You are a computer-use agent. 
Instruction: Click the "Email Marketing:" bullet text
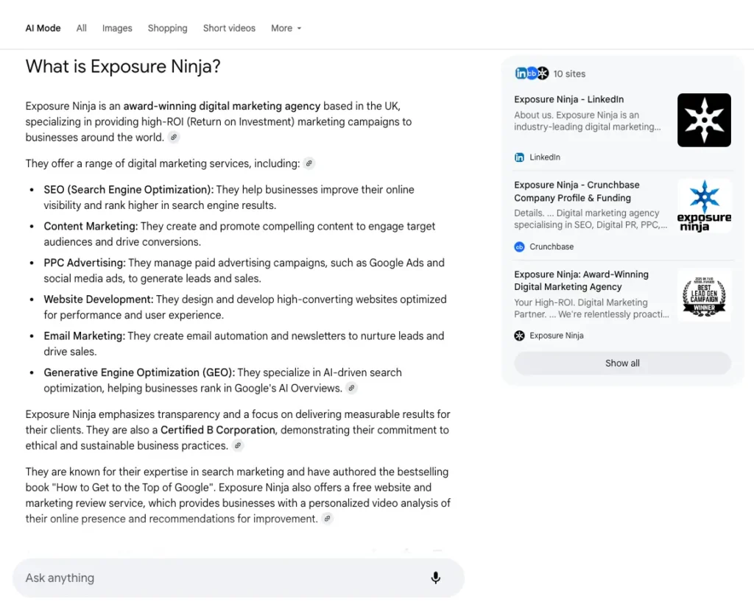point(84,336)
